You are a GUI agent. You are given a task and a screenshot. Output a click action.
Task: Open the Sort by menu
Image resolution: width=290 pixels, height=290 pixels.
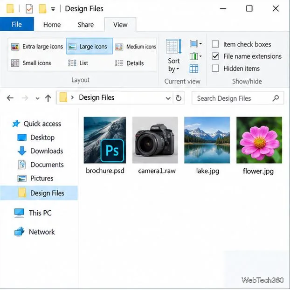(173, 55)
